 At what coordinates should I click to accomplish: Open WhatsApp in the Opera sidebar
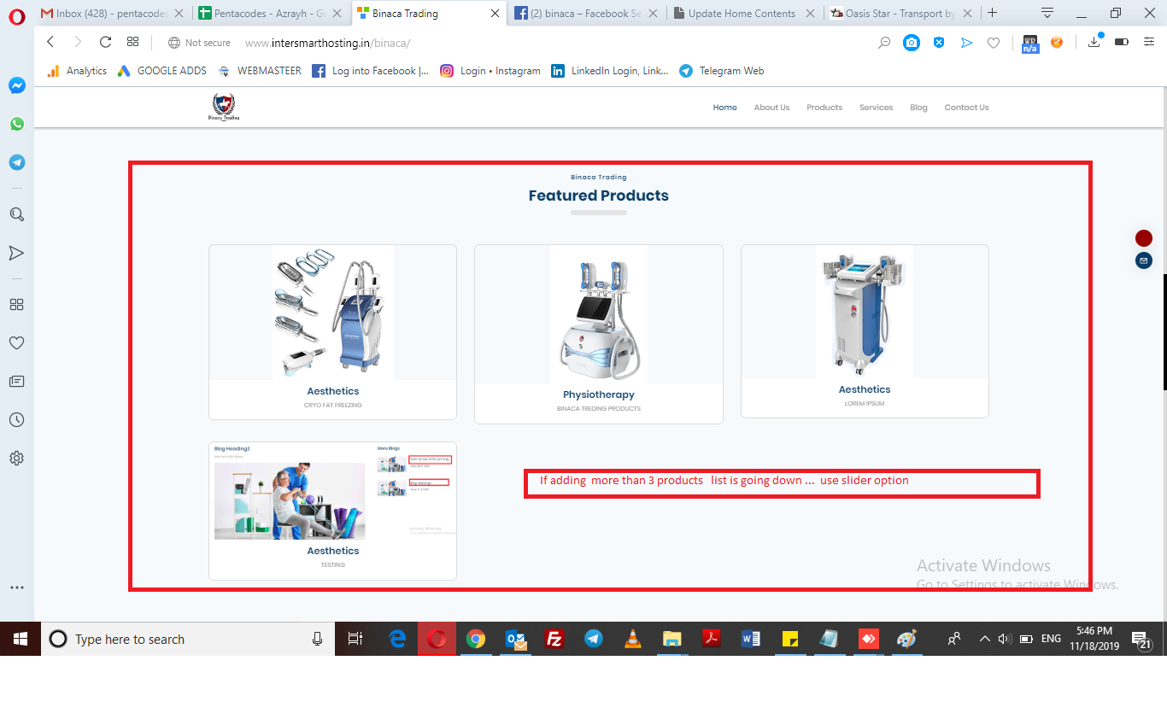[16, 124]
